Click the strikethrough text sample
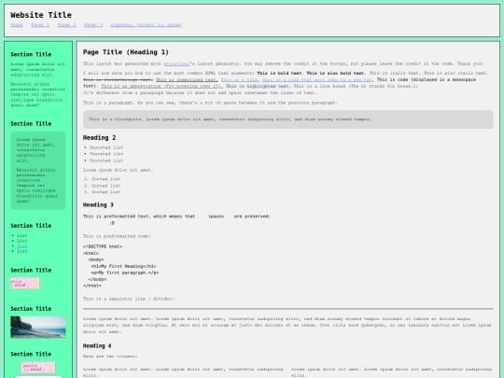This screenshot has height=378, width=504. [x=118, y=79]
